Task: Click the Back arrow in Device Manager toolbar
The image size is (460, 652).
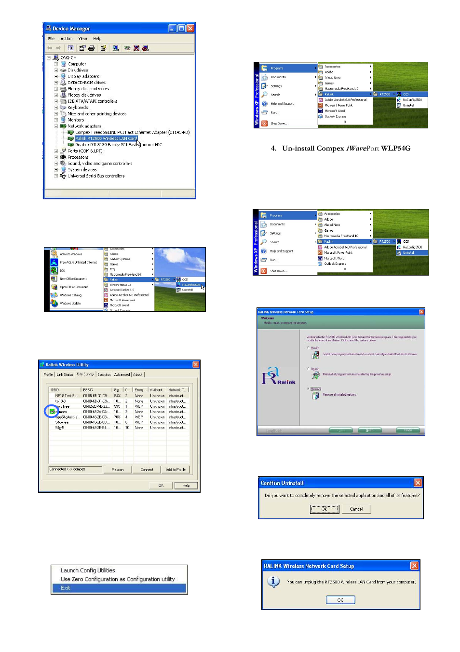Action: (x=50, y=48)
